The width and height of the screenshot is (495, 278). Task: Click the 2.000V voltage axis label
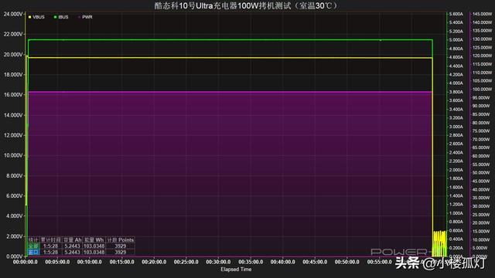tap(14, 236)
